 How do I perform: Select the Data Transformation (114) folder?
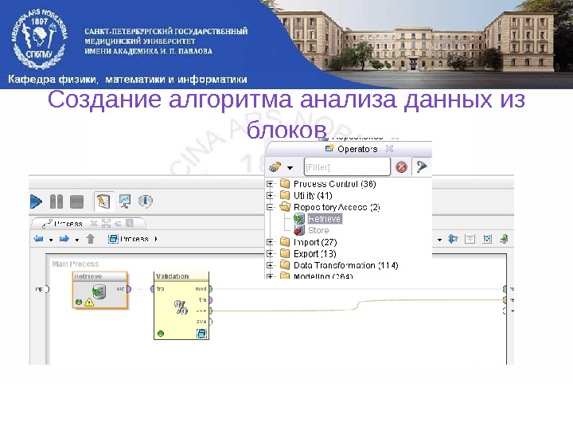tap(345, 265)
